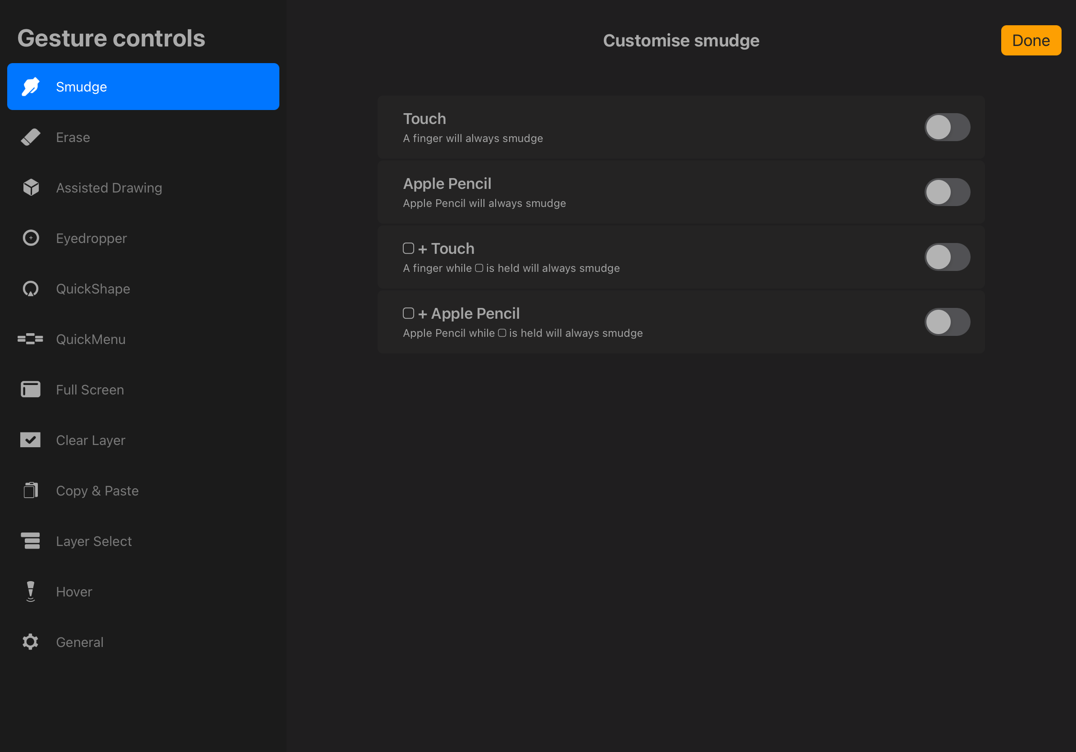Viewport: 1076px width, 752px height.
Task: Turn on Apple Pencil always smudge switch
Action: point(947,192)
